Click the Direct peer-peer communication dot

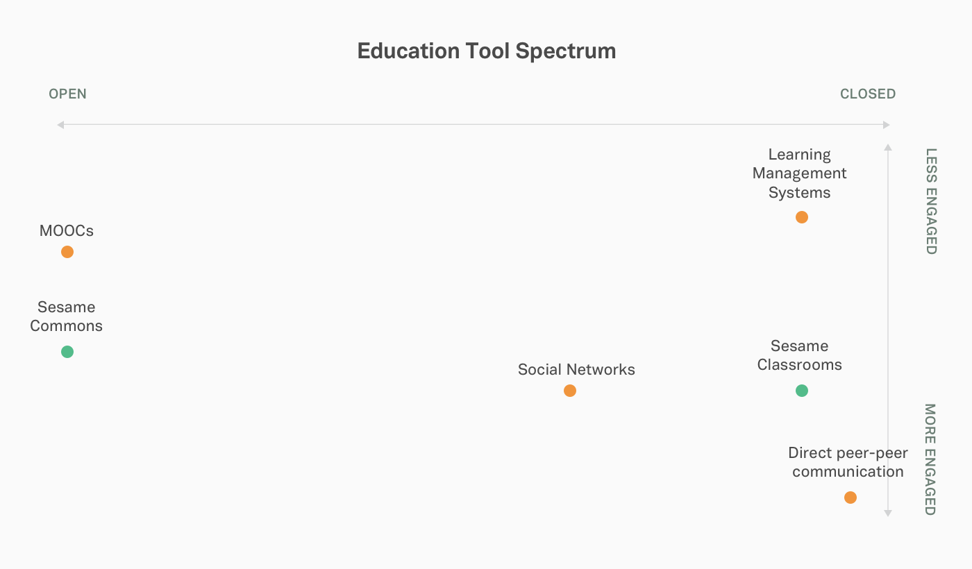(850, 498)
